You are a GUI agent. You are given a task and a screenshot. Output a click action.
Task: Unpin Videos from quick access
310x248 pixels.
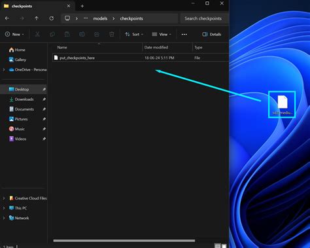coord(44,139)
